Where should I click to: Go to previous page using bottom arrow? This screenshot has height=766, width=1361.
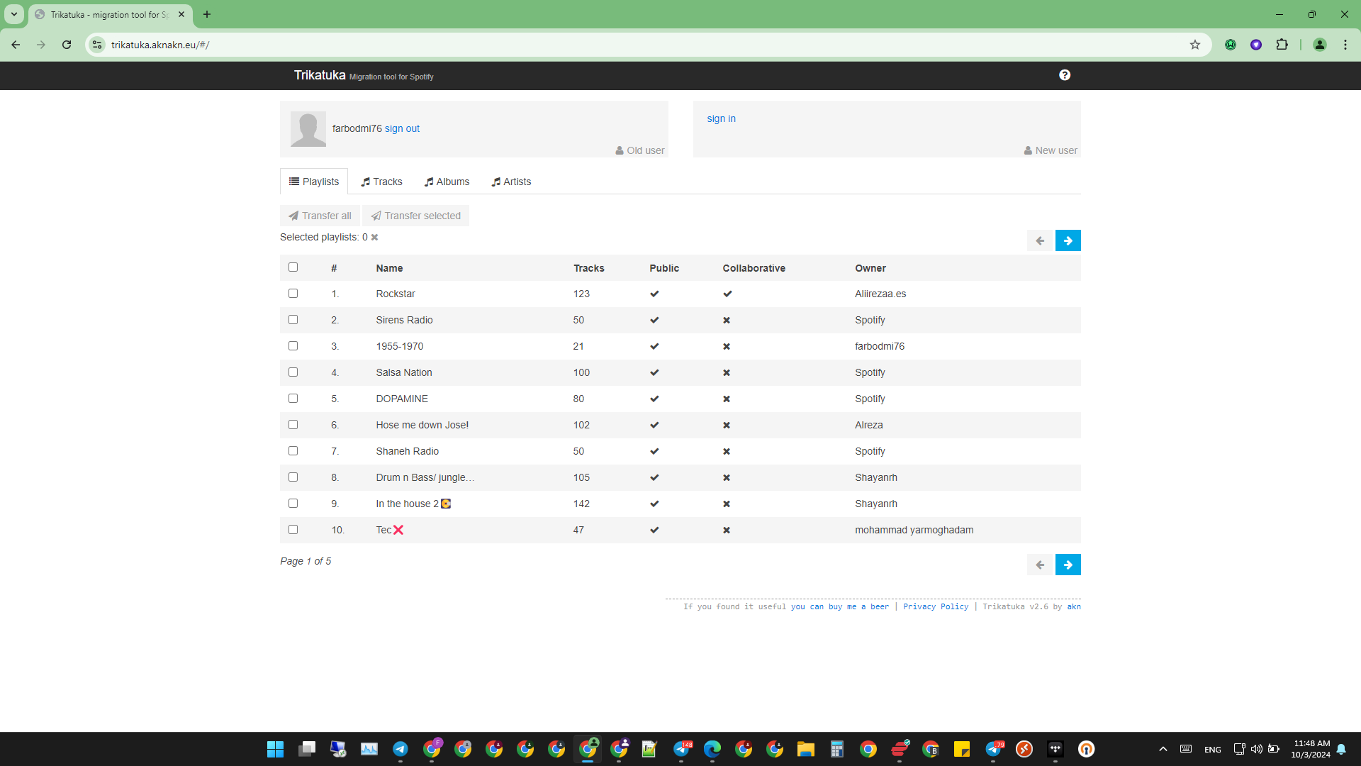point(1040,565)
